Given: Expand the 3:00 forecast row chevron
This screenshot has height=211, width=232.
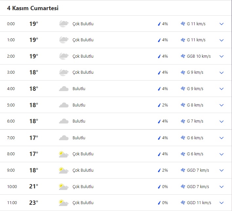Looking at the screenshot, I should coord(222,73).
